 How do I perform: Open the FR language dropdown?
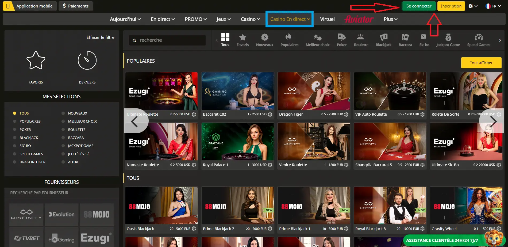tap(493, 6)
